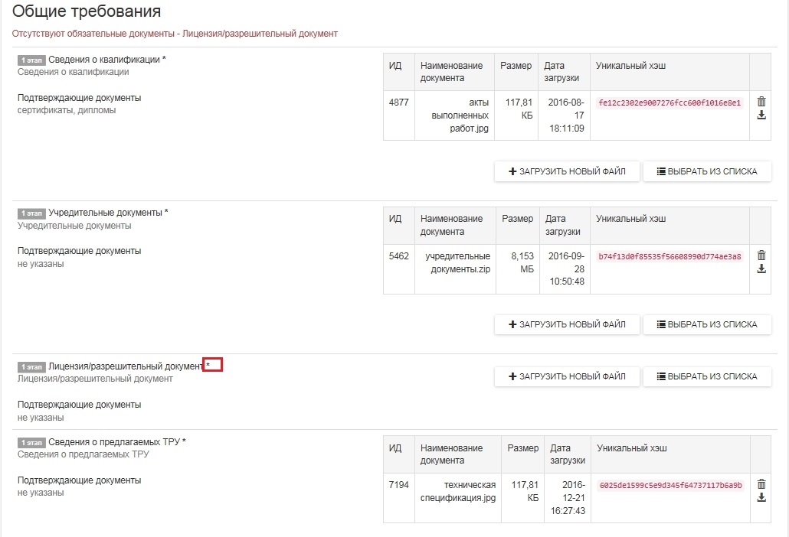The image size is (789, 537).
Task: Click the red missing documents warning message
Action: tap(175, 34)
